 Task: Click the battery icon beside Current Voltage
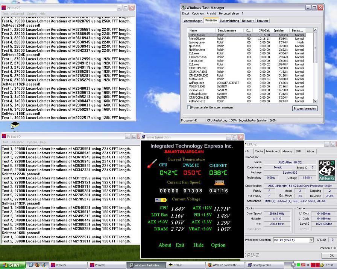(161, 200)
